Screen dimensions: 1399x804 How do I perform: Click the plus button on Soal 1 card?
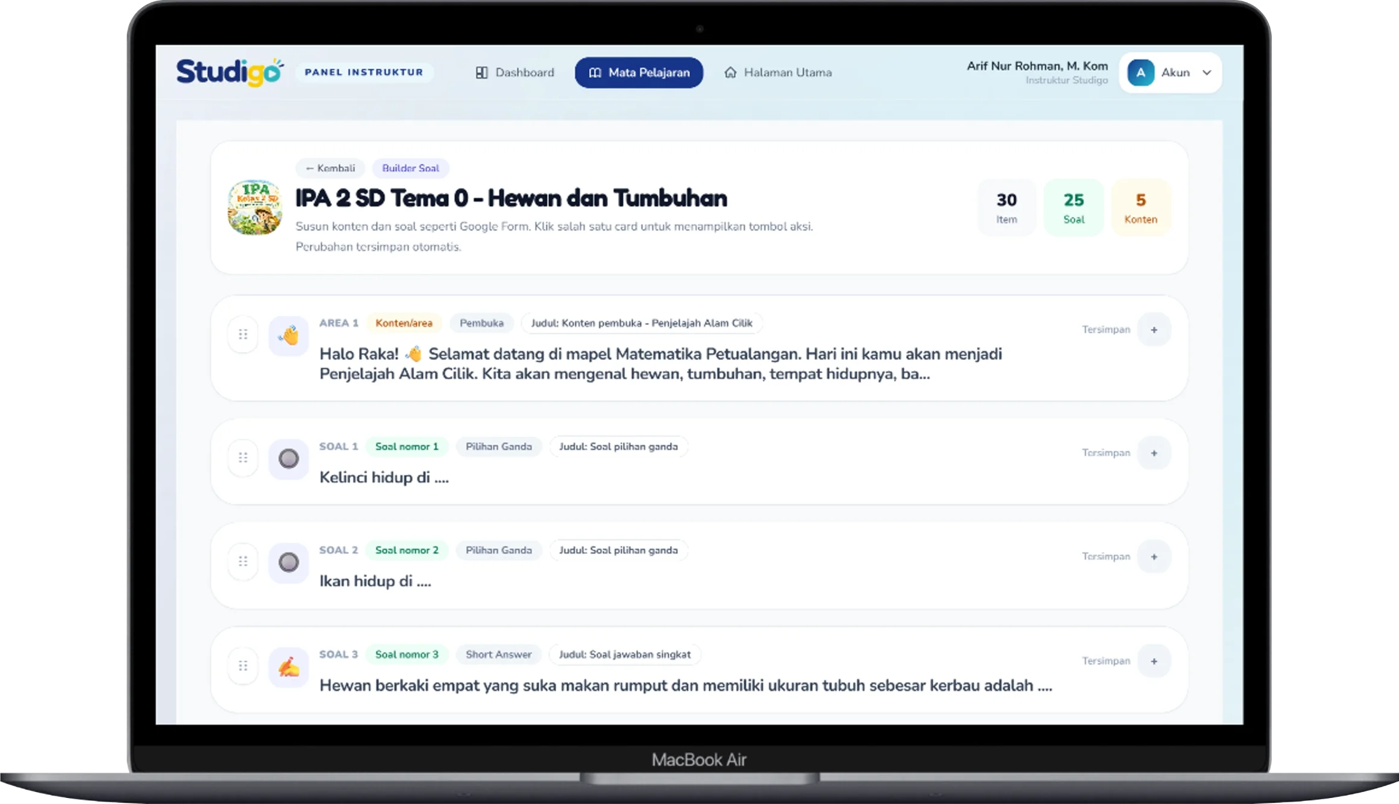[1154, 453]
